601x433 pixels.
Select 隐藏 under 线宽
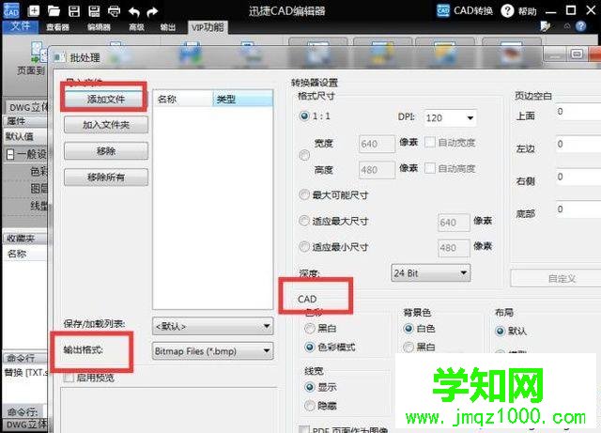310,406
